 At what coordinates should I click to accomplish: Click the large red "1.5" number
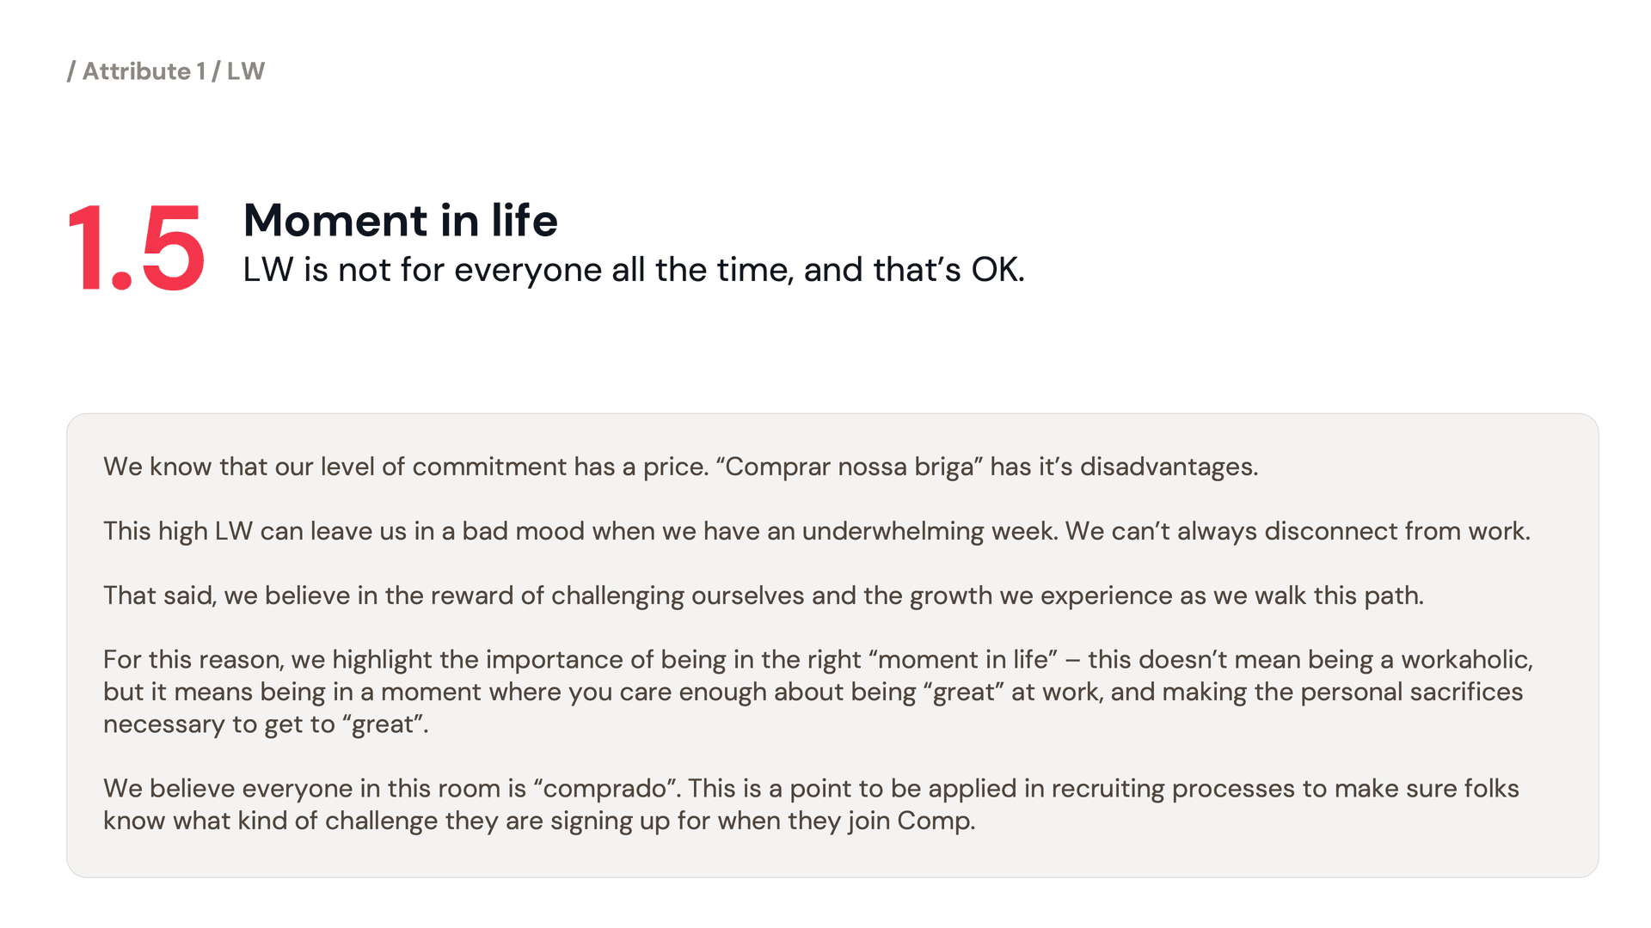[x=136, y=248]
